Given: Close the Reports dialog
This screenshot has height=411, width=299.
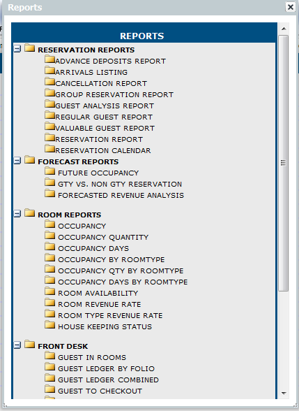Looking at the screenshot, I should [x=291, y=7].
